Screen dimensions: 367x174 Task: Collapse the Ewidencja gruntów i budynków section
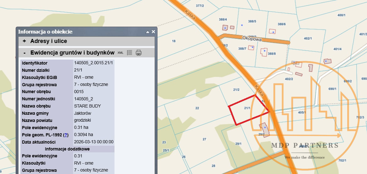point(24,52)
